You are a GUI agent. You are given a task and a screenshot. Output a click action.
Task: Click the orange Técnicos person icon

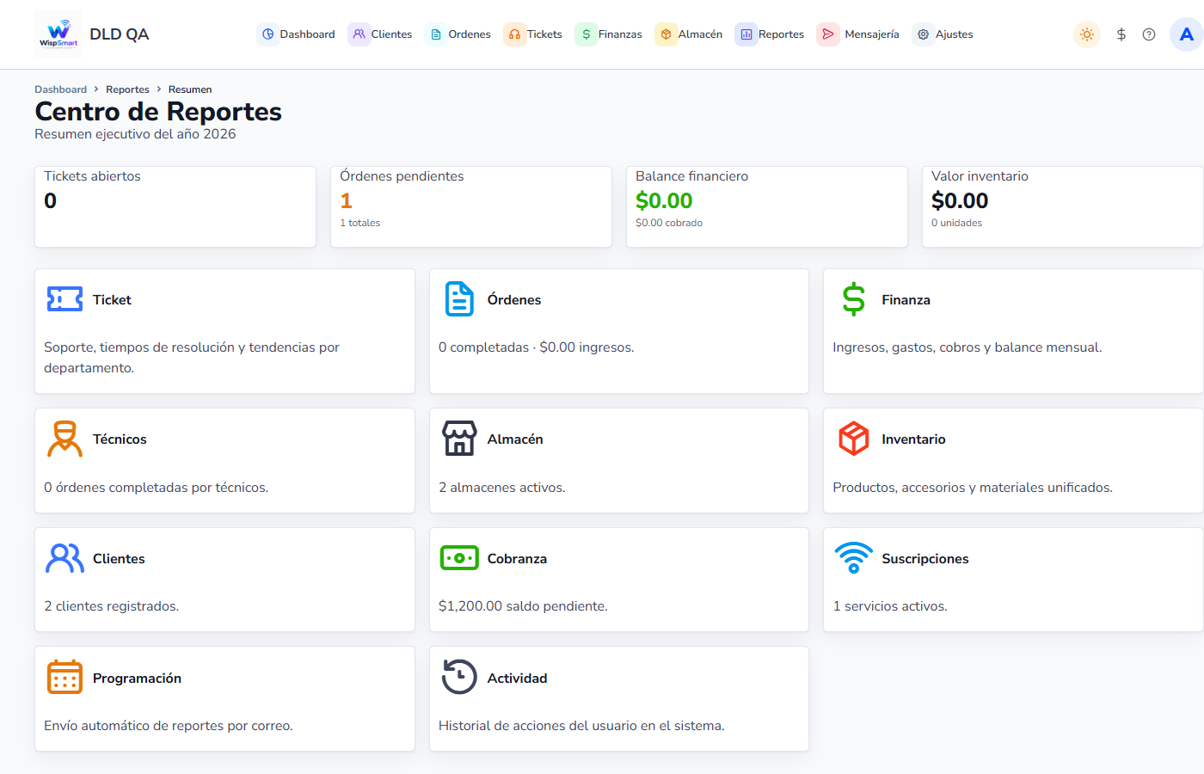pyautogui.click(x=64, y=439)
